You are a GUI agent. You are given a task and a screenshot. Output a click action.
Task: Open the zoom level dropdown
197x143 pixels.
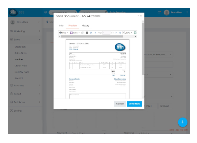pos(128,33)
